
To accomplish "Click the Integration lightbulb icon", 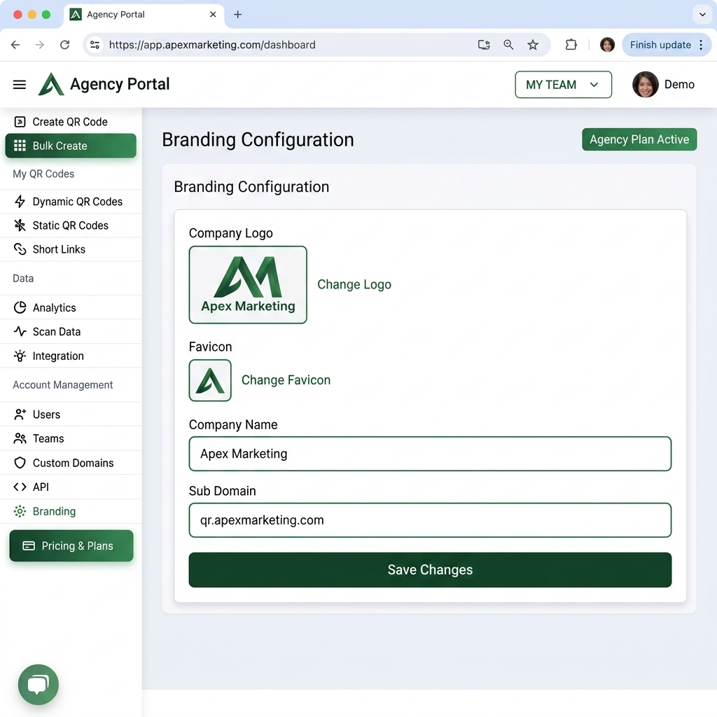I will point(20,356).
